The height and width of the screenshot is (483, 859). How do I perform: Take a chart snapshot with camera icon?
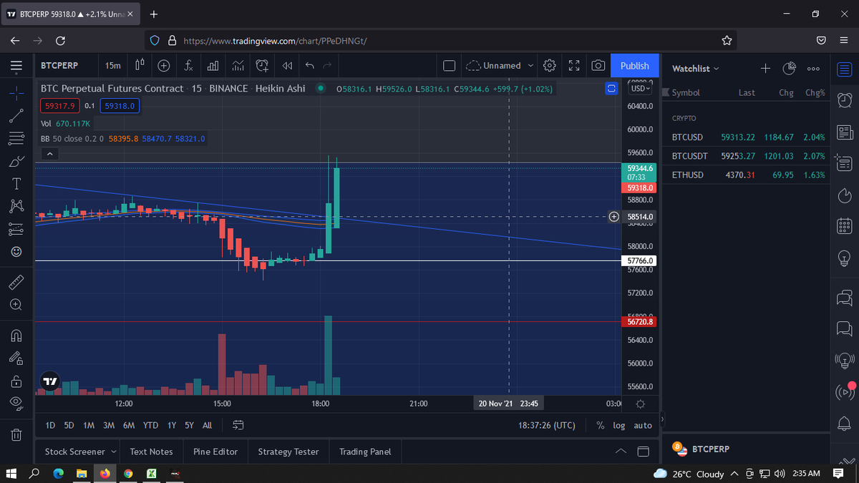598,65
